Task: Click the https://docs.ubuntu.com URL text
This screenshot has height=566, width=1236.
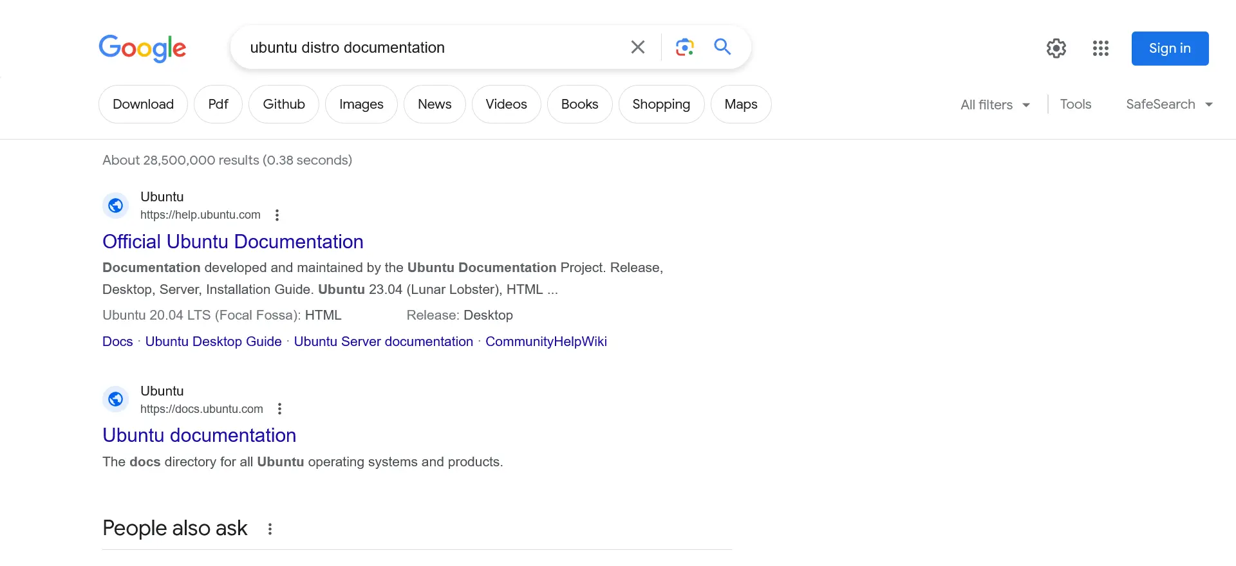Action: [201, 409]
